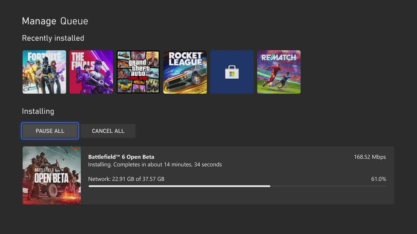Click the Manage Queue heading
Screen dimensions: 417x234
(55, 21)
